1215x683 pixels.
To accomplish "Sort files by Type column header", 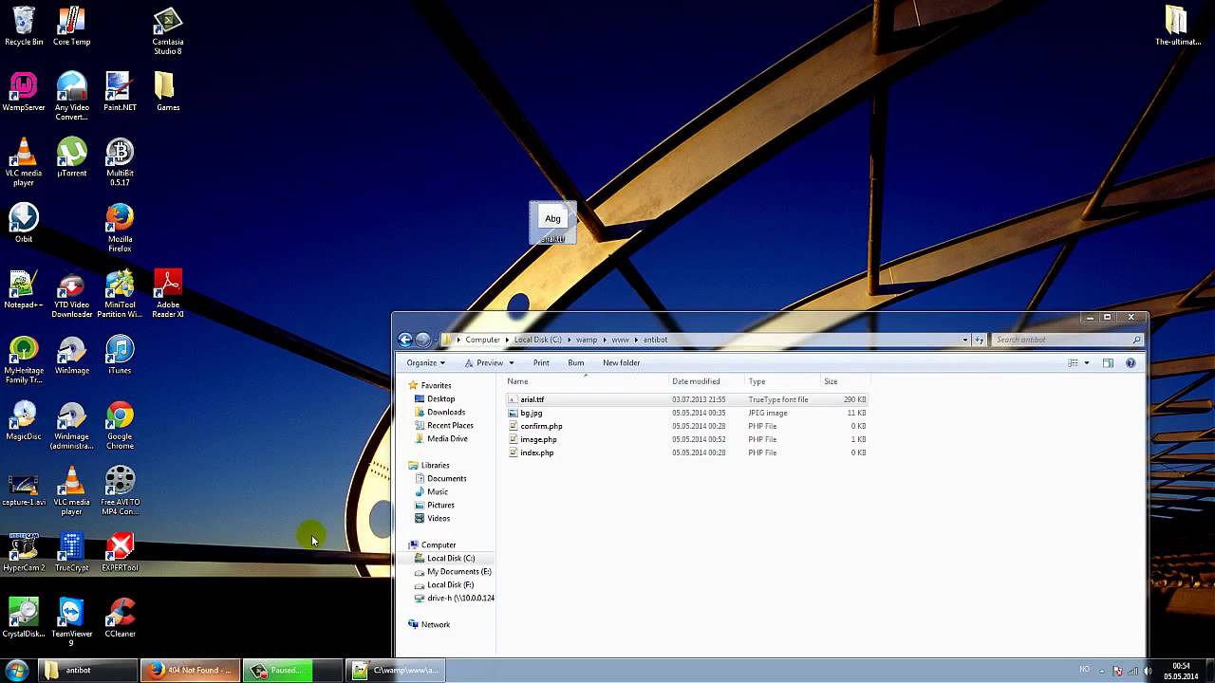I will 782,381.
